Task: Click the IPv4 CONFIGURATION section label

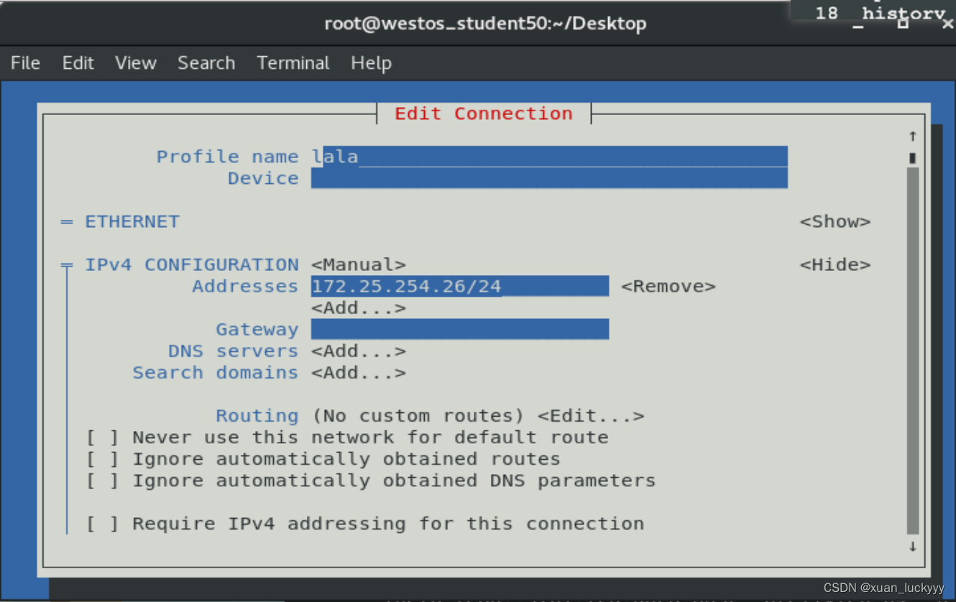Action: [x=192, y=265]
